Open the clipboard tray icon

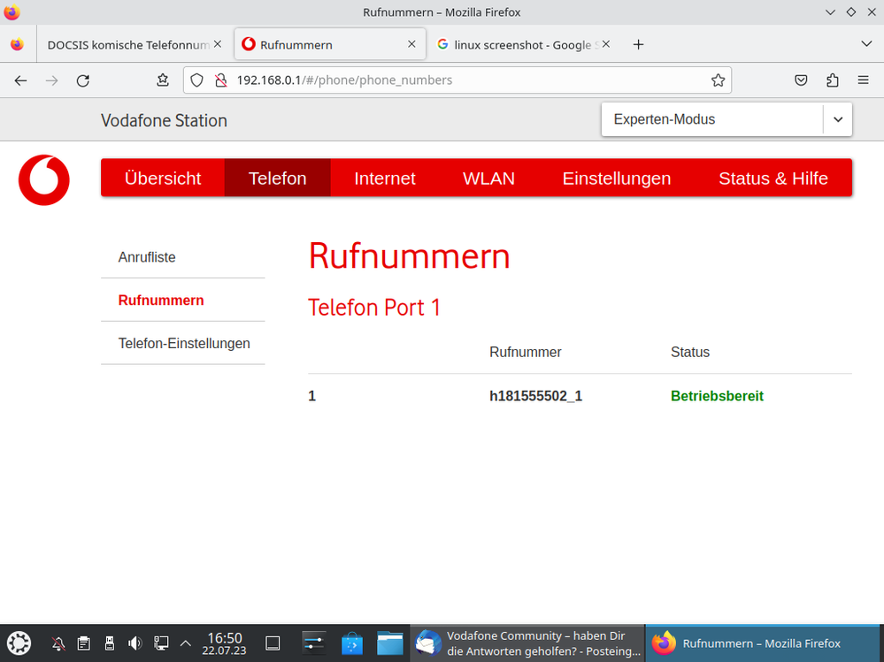83,643
